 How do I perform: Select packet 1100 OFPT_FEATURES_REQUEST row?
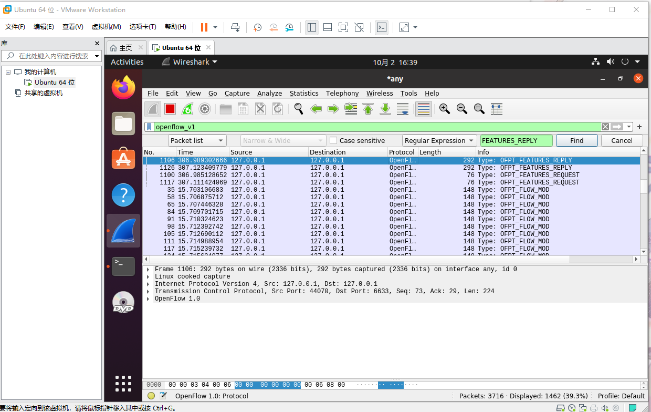click(x=391, y=175)
